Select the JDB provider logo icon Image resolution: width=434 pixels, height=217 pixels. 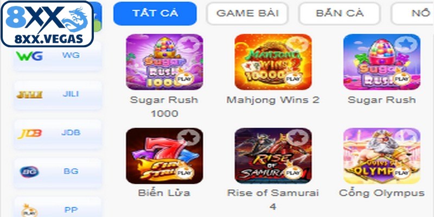[29, 133]
